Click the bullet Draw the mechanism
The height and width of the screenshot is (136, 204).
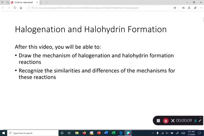point(96,59)
